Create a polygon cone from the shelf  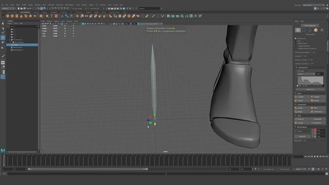point(21,16)
